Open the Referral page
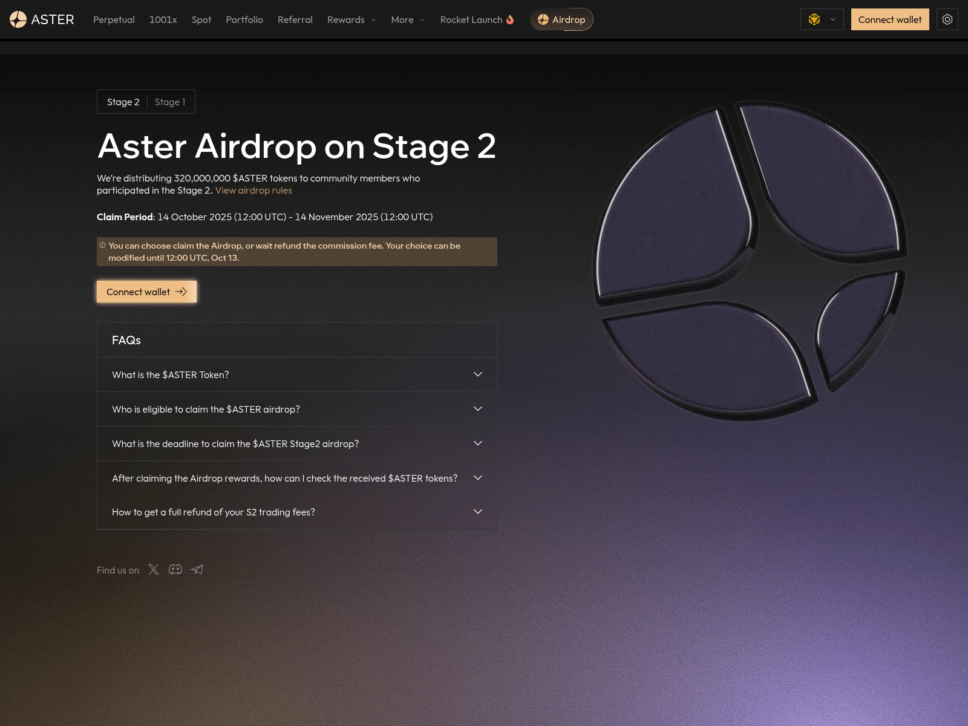 (295, 19)
